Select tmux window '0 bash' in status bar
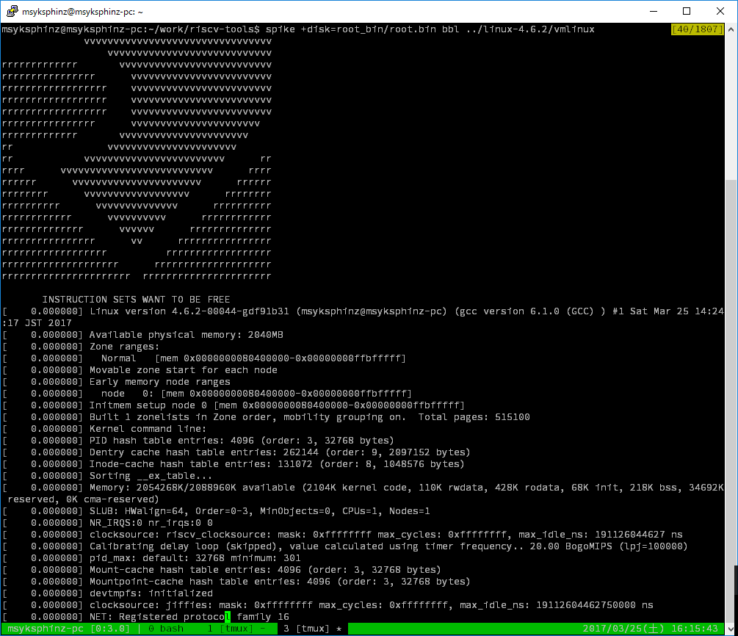This screenshot has width=738, height=636. click(166, 629)
